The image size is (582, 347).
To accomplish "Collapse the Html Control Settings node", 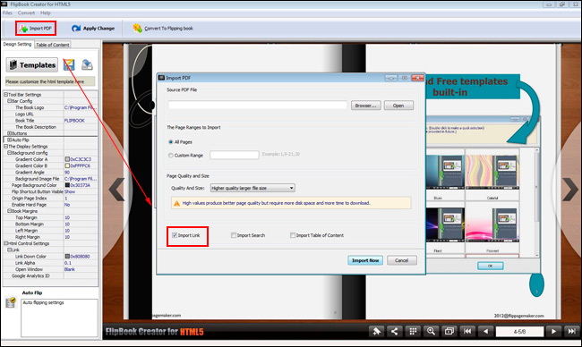I will pos(6,243).
